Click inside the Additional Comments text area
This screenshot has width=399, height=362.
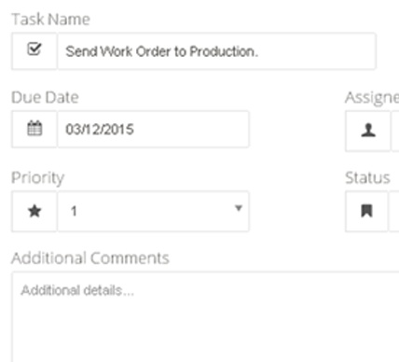tap(206, 316)
